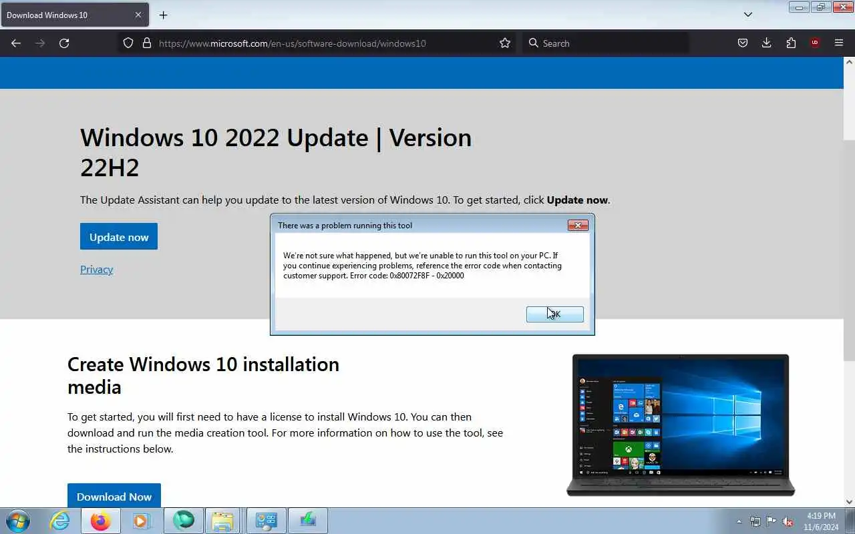Reload the current page
Image resolution: width=855 pixels, height=534 pixels.
coord(64,43)
